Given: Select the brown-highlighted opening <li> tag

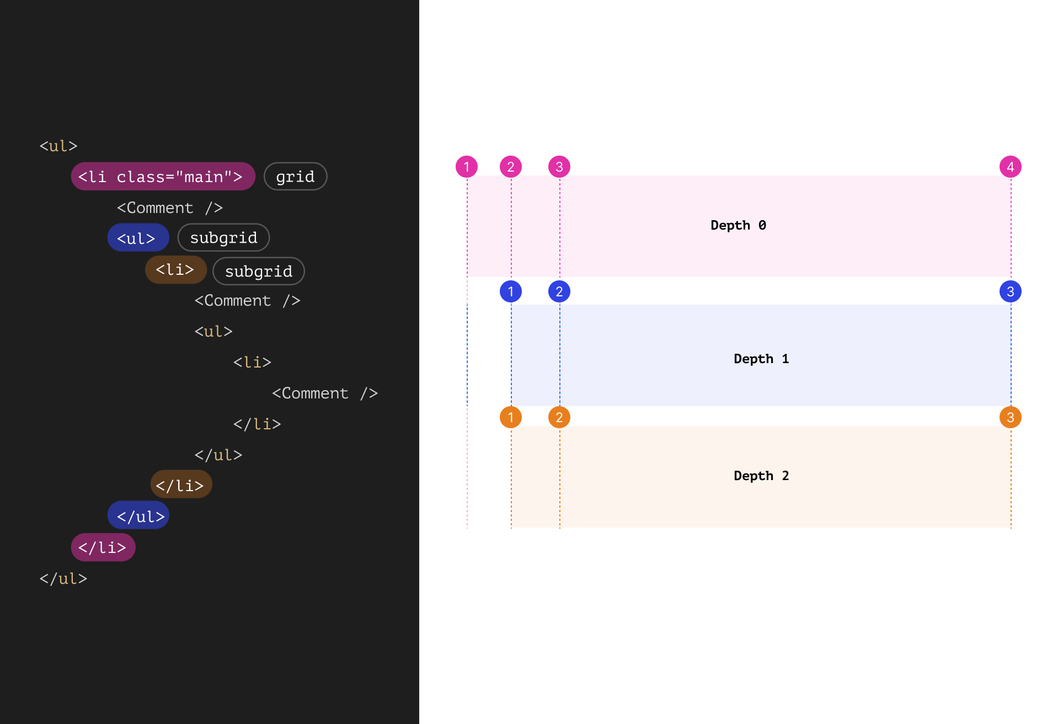Looking at the screenshot, I should [175, 270].
